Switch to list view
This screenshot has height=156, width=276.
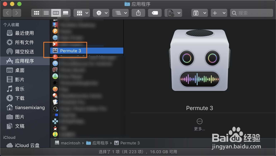46,13
